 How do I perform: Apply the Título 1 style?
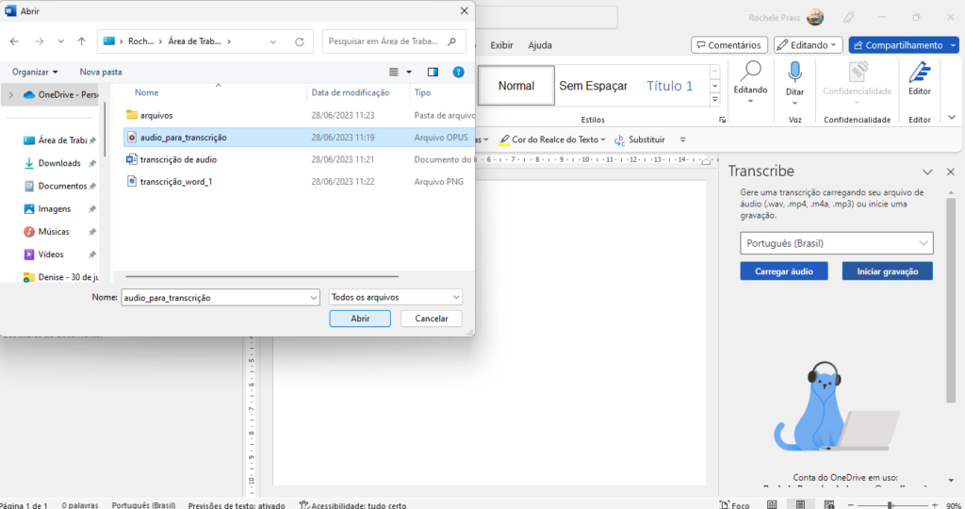pos(670,86)
